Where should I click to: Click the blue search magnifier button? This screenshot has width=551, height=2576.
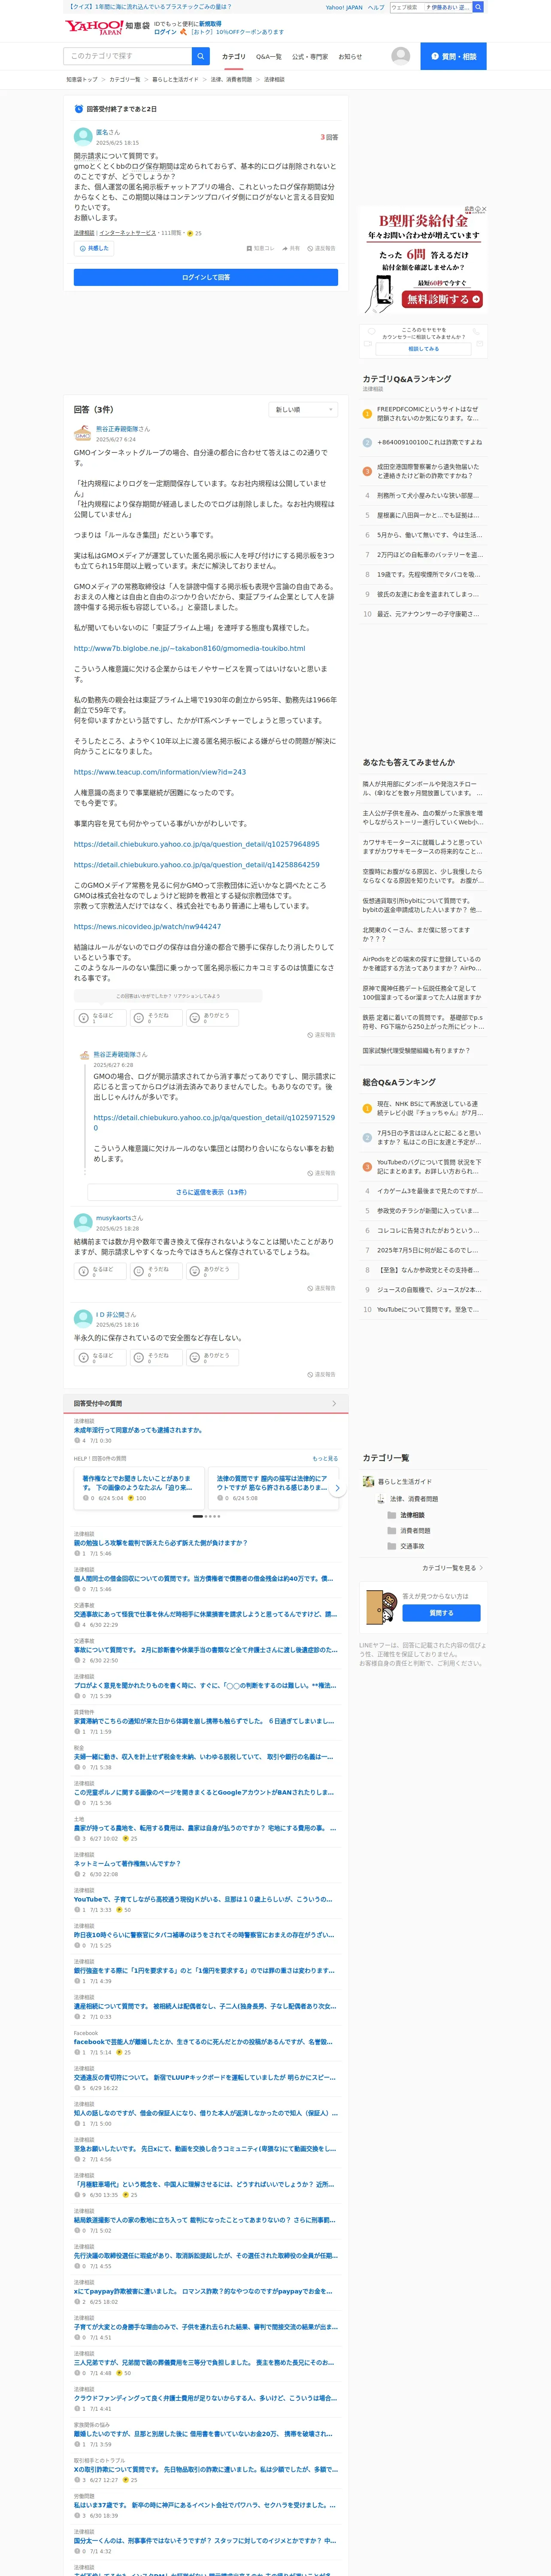point(201,56)
